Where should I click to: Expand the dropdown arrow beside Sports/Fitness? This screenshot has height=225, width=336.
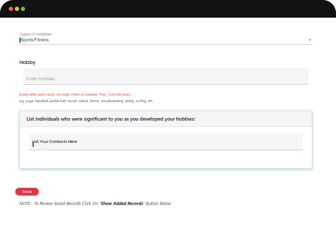(310, 40)
